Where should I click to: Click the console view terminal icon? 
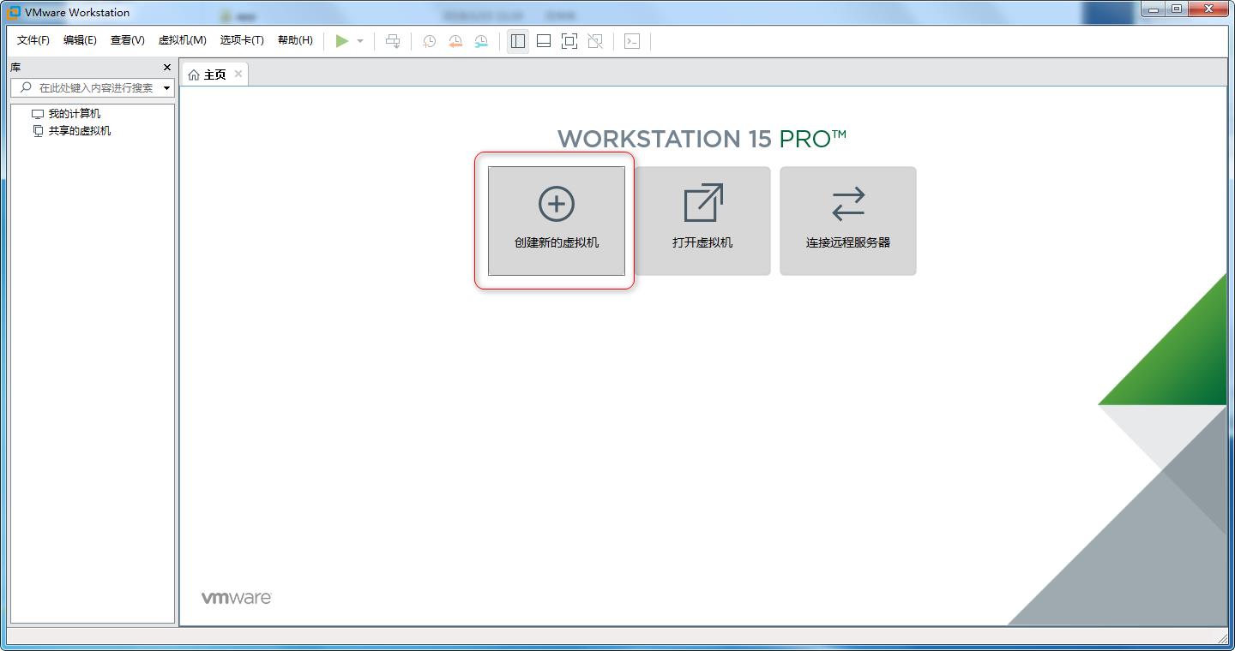(x=632, y=41)
